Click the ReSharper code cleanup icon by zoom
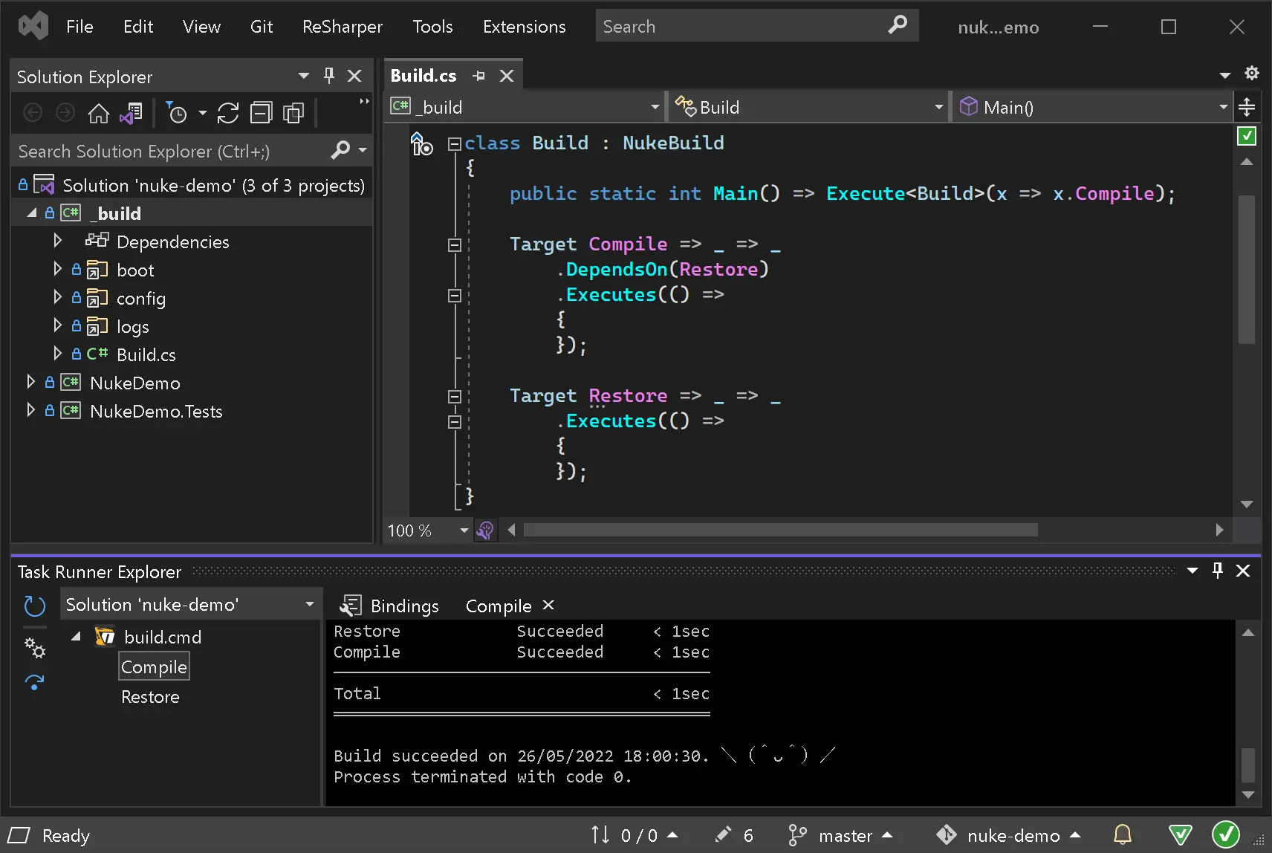 pos(485,530)
